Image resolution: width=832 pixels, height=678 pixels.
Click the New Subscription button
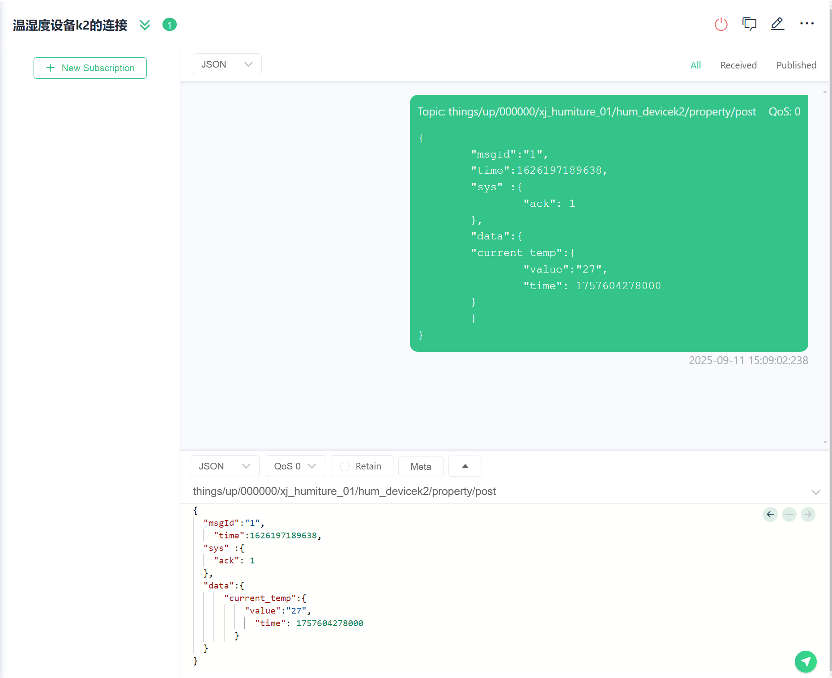90,68
